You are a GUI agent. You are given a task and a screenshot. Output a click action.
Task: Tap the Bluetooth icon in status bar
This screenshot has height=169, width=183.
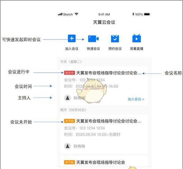[133, 14]
